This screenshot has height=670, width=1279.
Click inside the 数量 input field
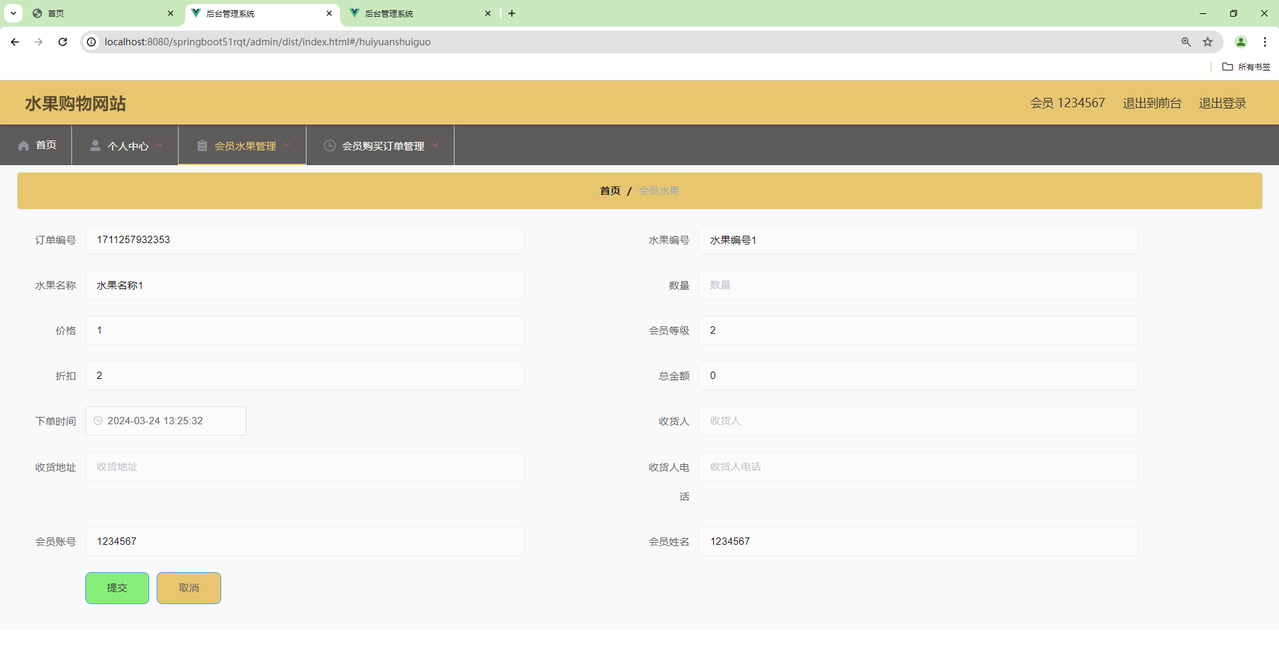coord(917,284)
